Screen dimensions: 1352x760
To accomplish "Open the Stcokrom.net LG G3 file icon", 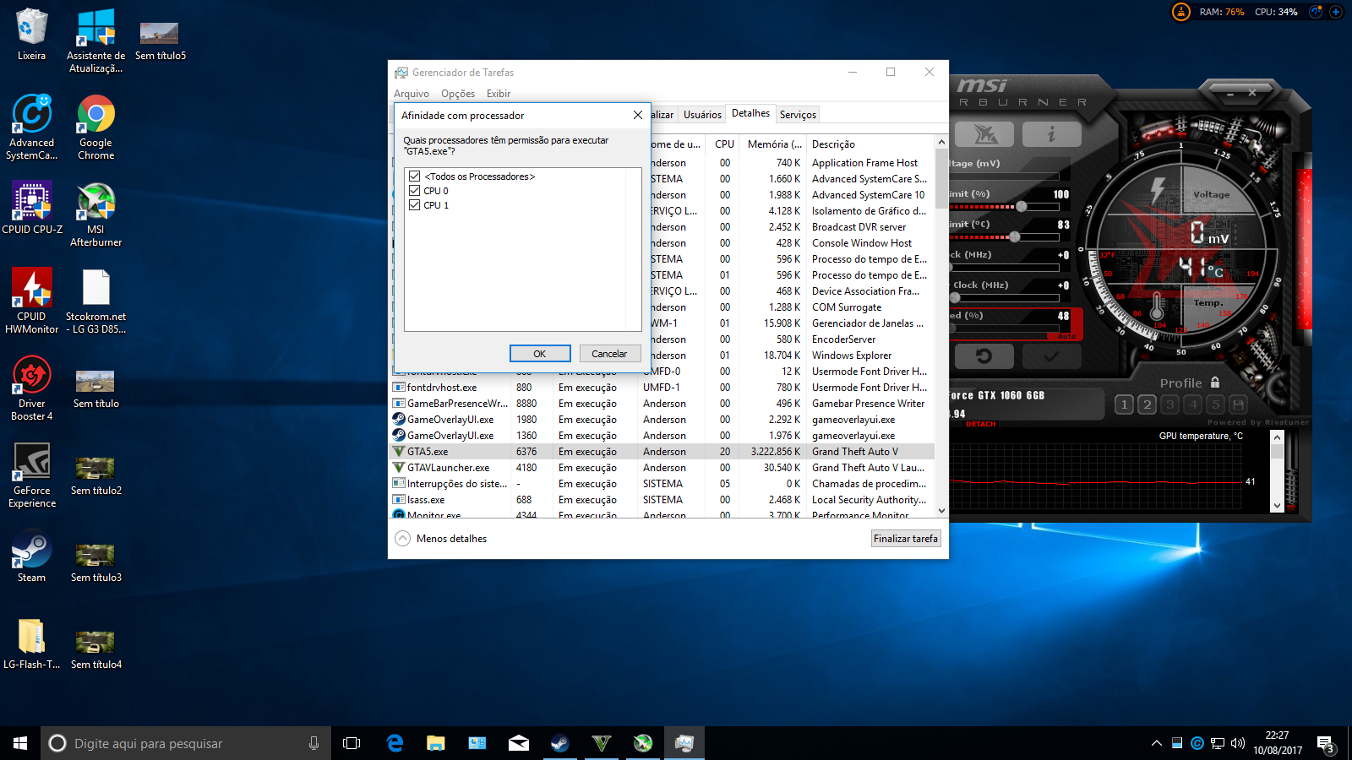I will [x=96, y=301].
